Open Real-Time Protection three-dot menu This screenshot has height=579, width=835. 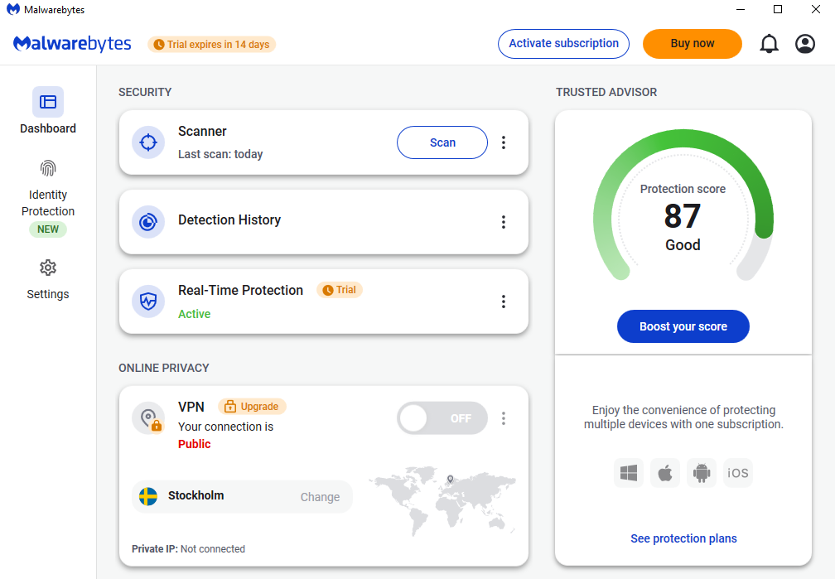tap(504, 302)
